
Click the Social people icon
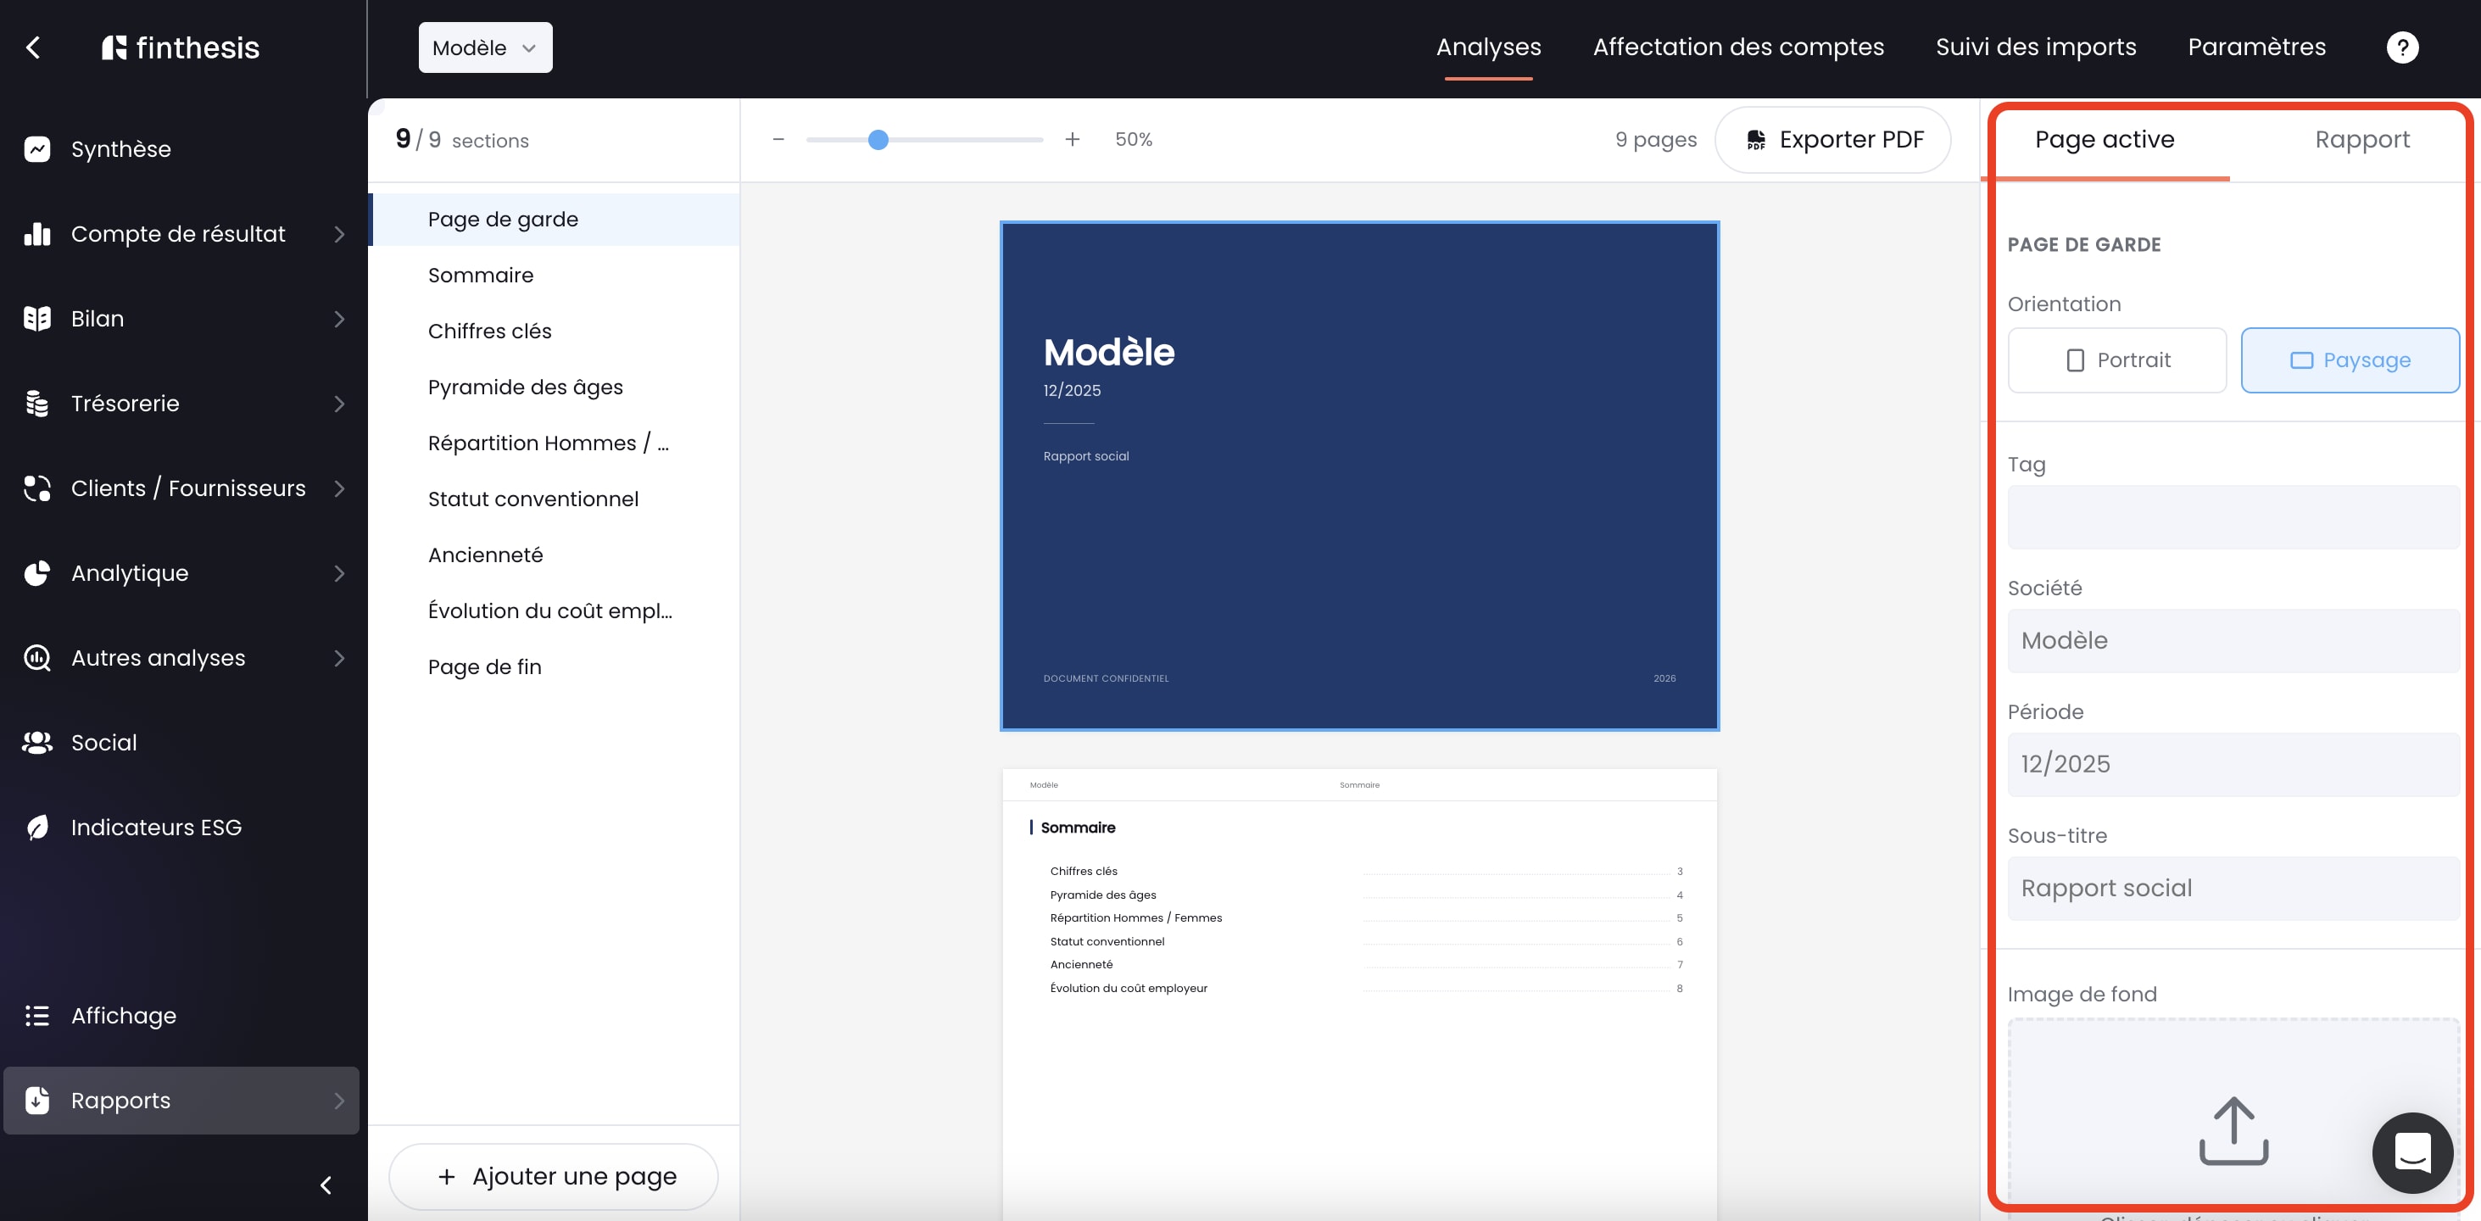coord(37,743)
